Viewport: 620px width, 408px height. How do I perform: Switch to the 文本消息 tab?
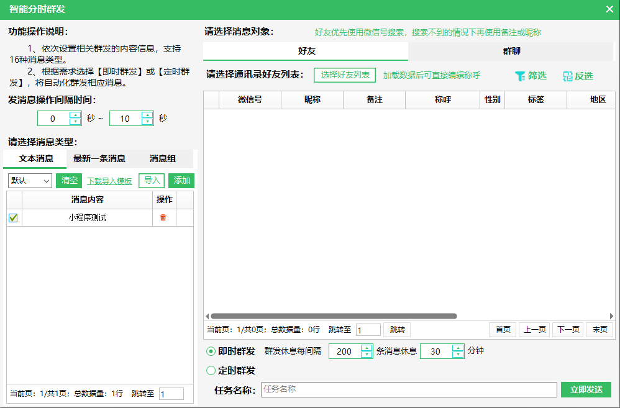coord(35,158)
